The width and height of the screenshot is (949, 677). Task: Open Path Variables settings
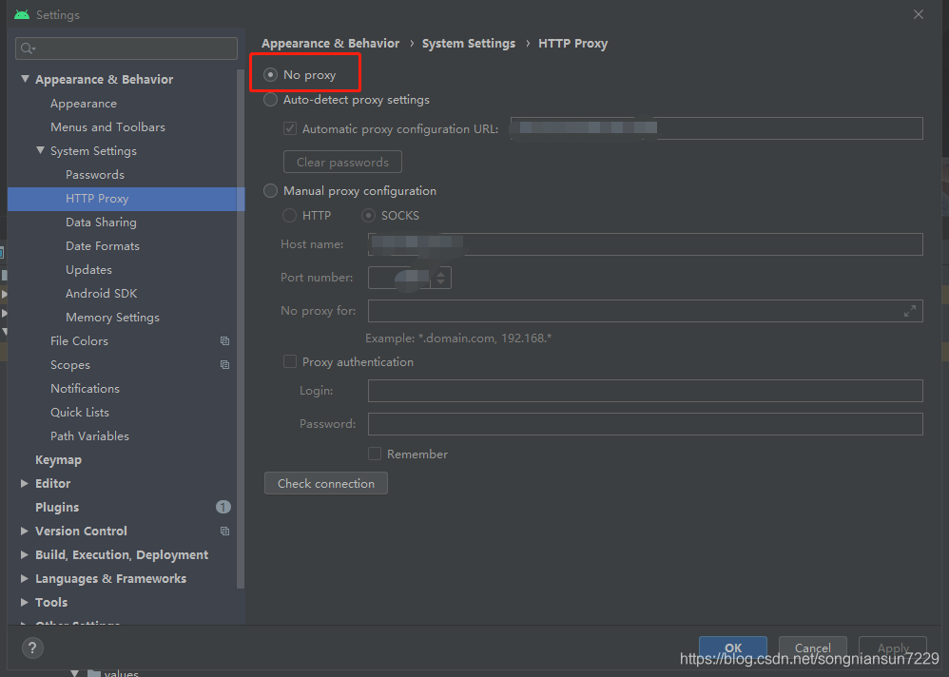pyautogui.click(x=89, y=436)
